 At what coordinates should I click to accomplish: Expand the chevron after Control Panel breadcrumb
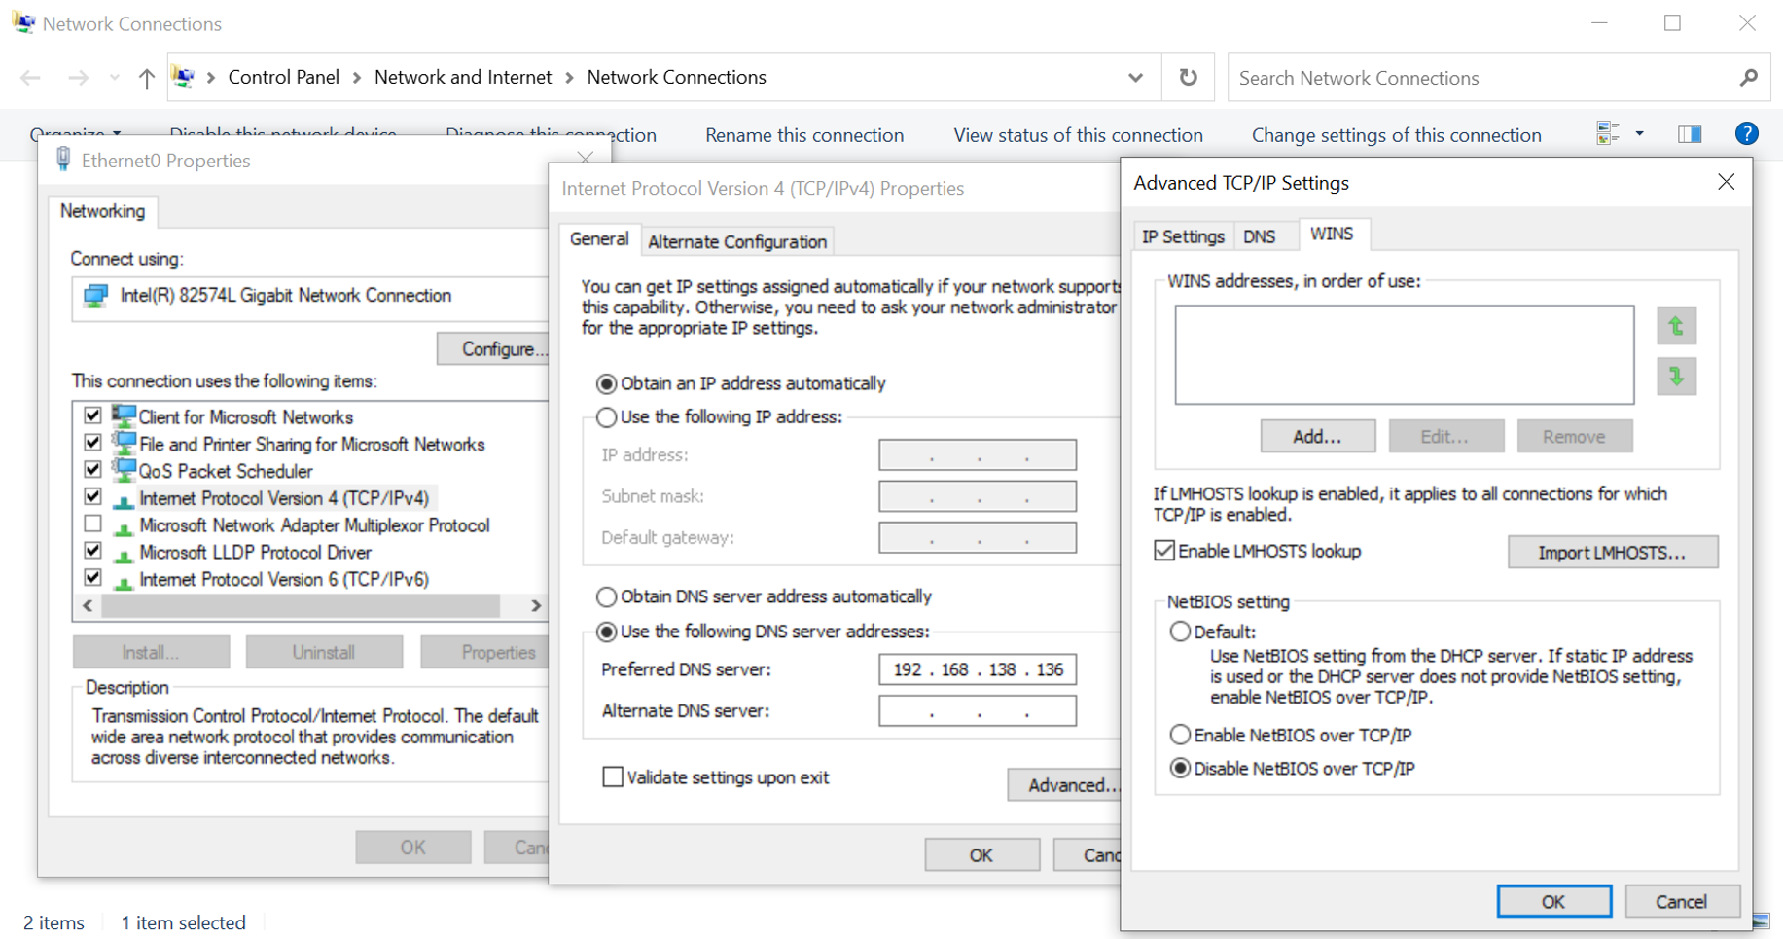pos(357,78)
